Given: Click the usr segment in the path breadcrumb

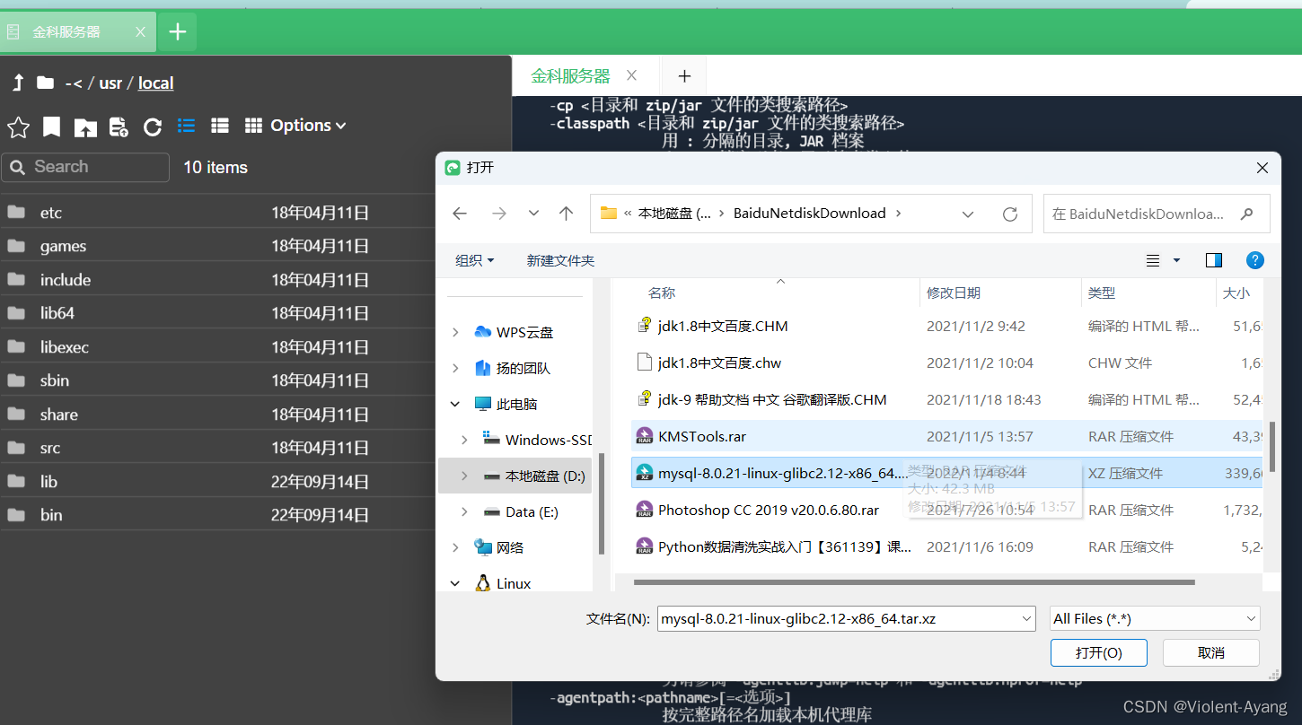Looking at the screenshot, I should pyautogui.click(x=110, y=83).
